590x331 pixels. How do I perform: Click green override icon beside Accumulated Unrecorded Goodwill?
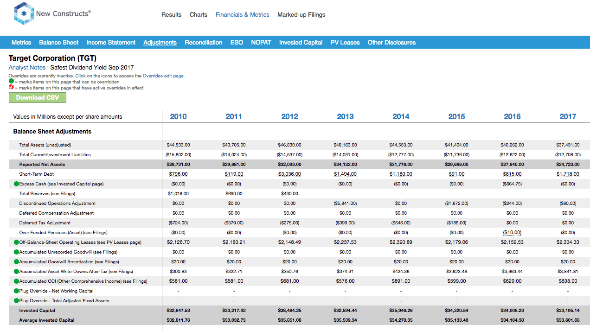16,252
